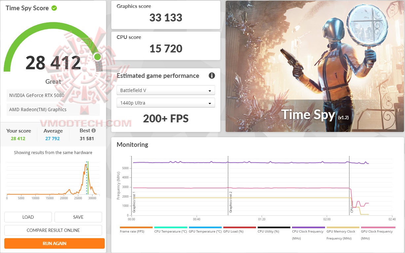Click the SAVE button
This screenshot has height=253, width=405.
pos(78,217)
